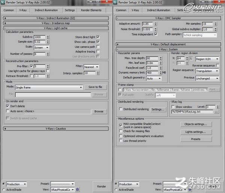Open Production dropdown in left window
The width and height of the screenshot is (225, 193).
click(16, 184)
